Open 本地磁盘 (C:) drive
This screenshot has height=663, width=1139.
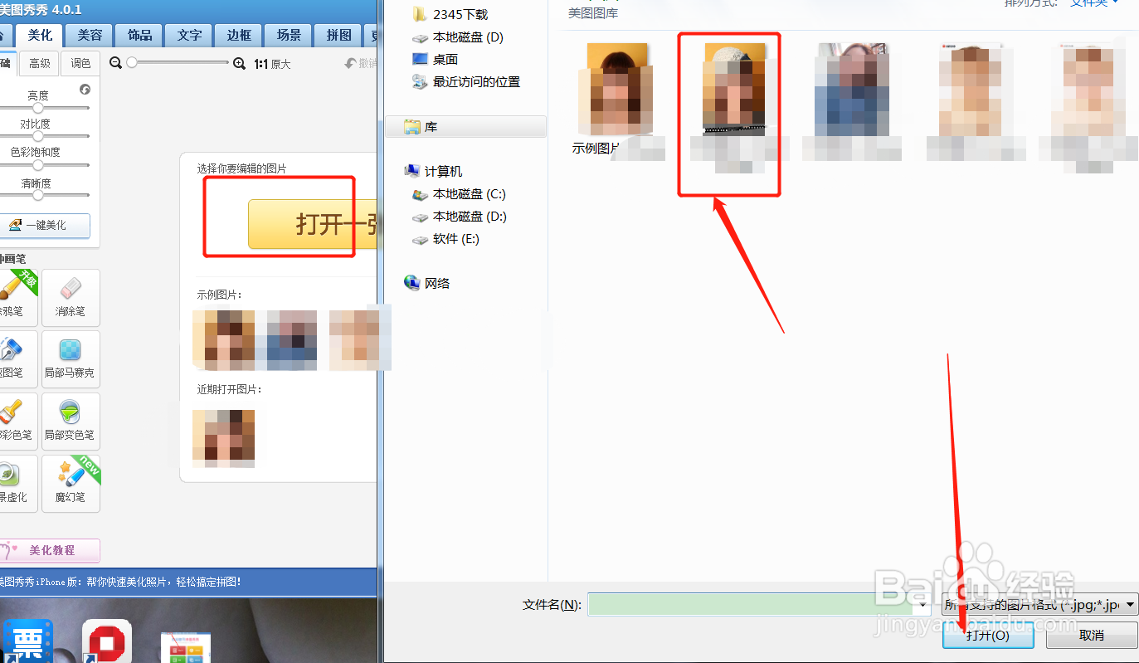460,194
